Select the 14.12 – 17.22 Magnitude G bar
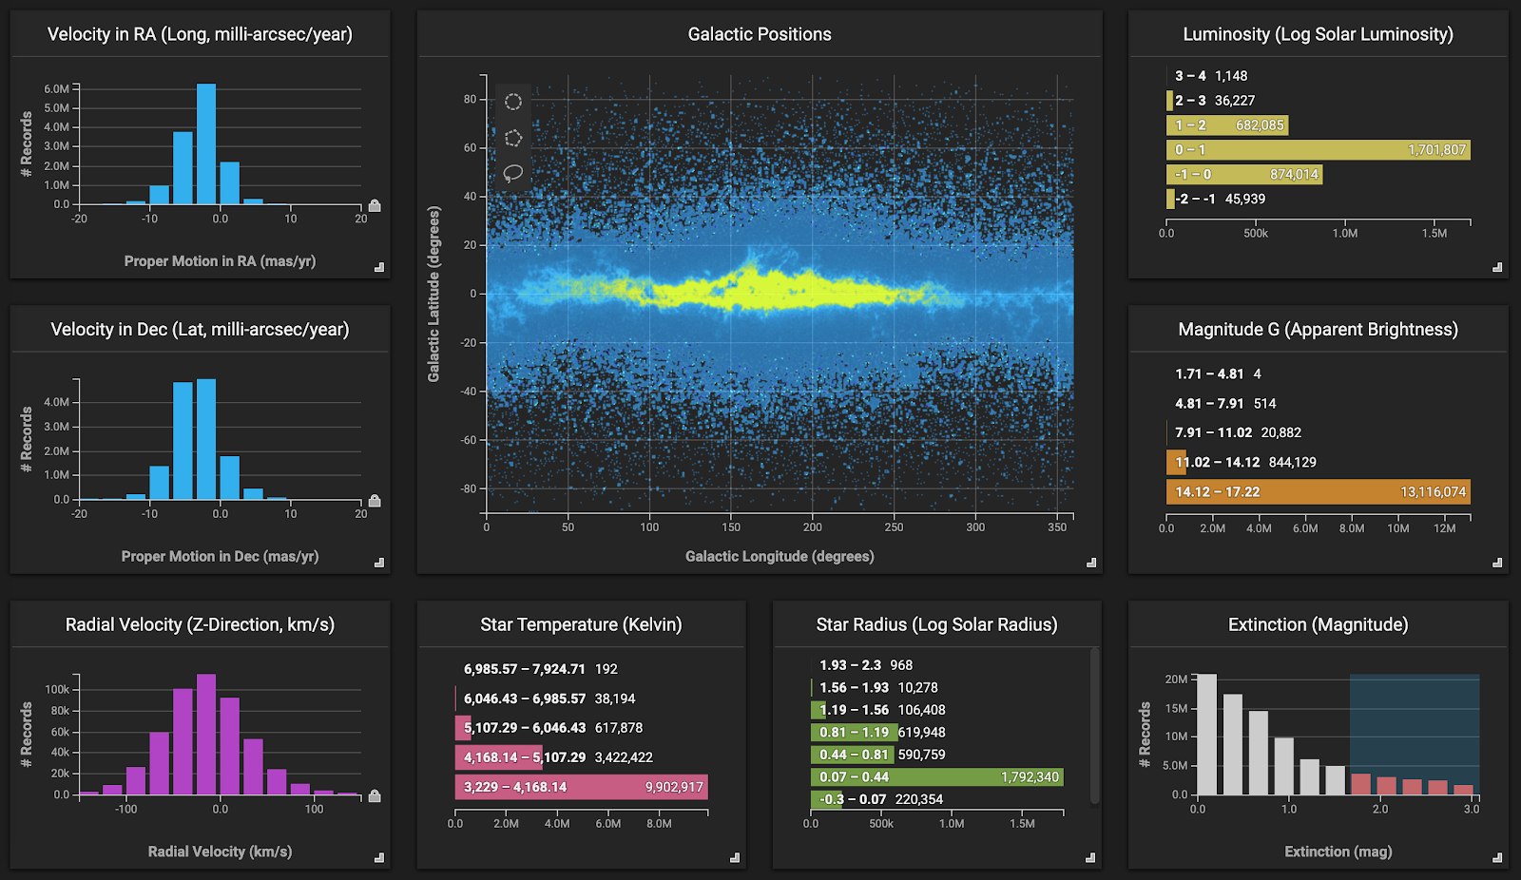 click(1319, 492)
